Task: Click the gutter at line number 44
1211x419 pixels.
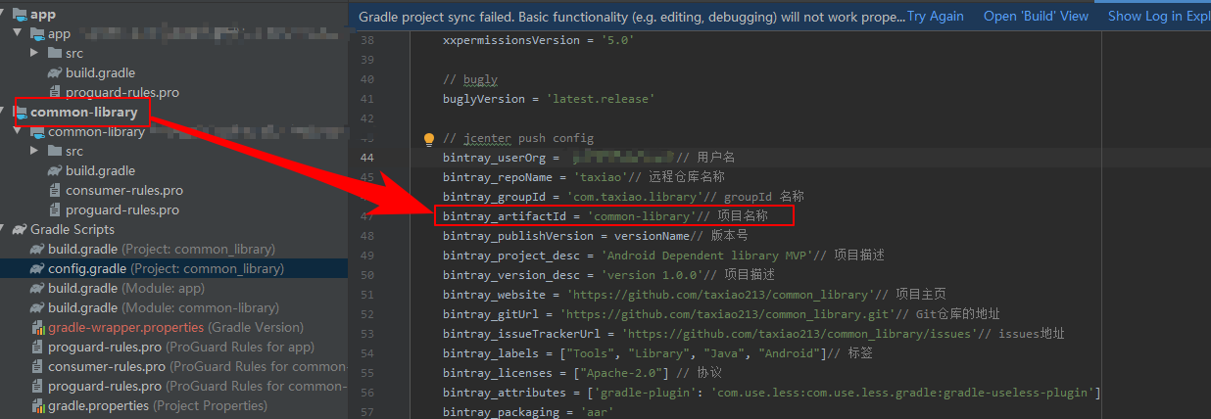Action: coord(367,158)
